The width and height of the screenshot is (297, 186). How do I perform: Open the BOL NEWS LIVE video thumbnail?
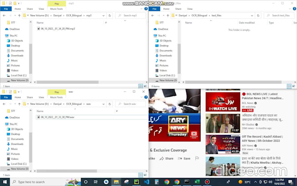pos(223,102)
